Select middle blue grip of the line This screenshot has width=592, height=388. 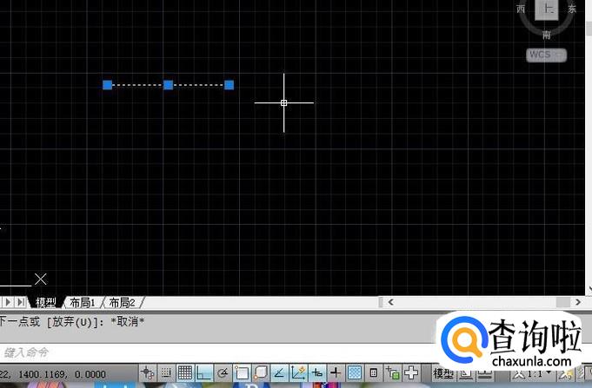[169, 85]
